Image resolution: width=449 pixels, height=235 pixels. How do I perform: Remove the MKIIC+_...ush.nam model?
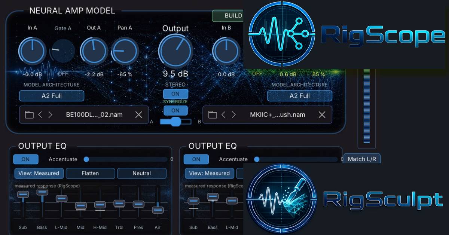[322, 115]
